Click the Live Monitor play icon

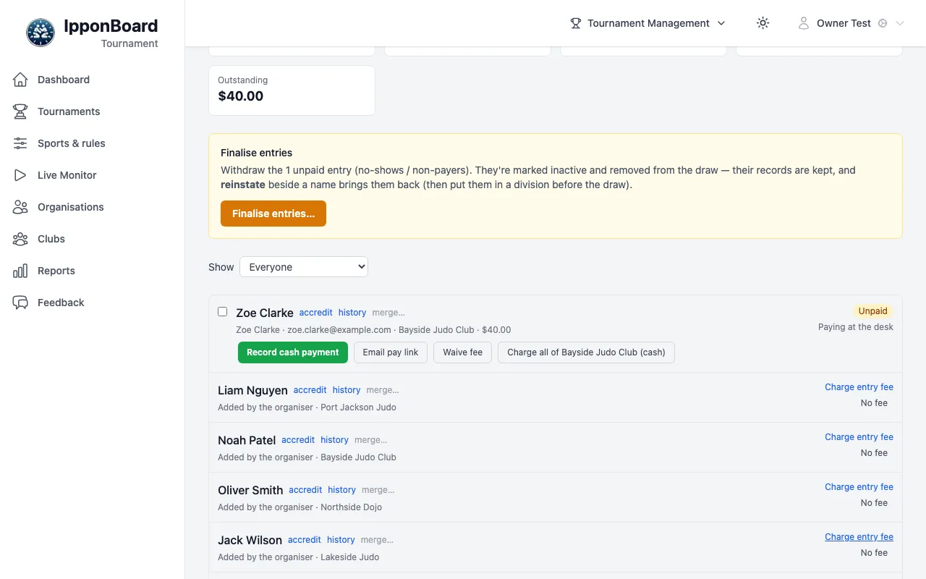tap(20, 175)
